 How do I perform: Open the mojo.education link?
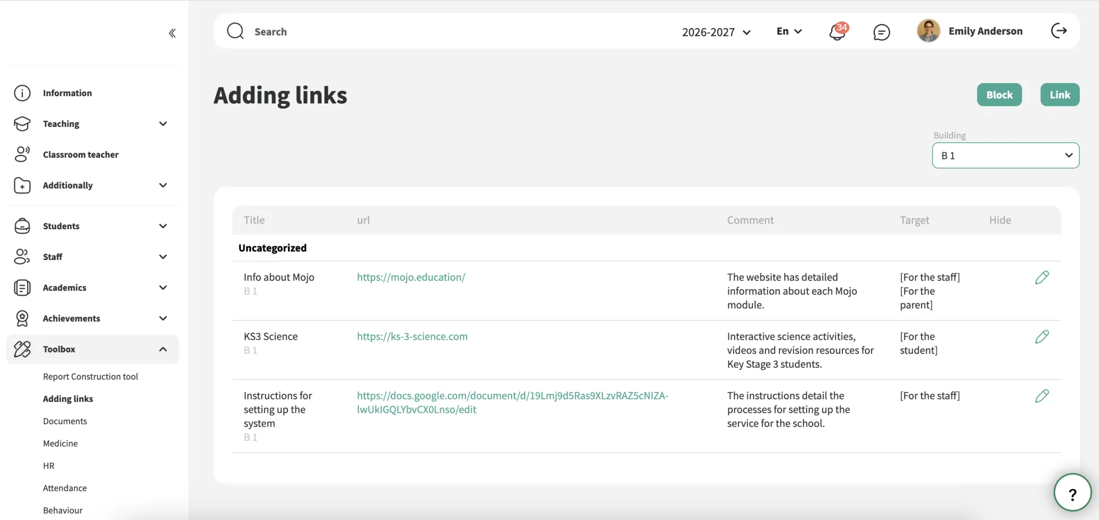411,278
